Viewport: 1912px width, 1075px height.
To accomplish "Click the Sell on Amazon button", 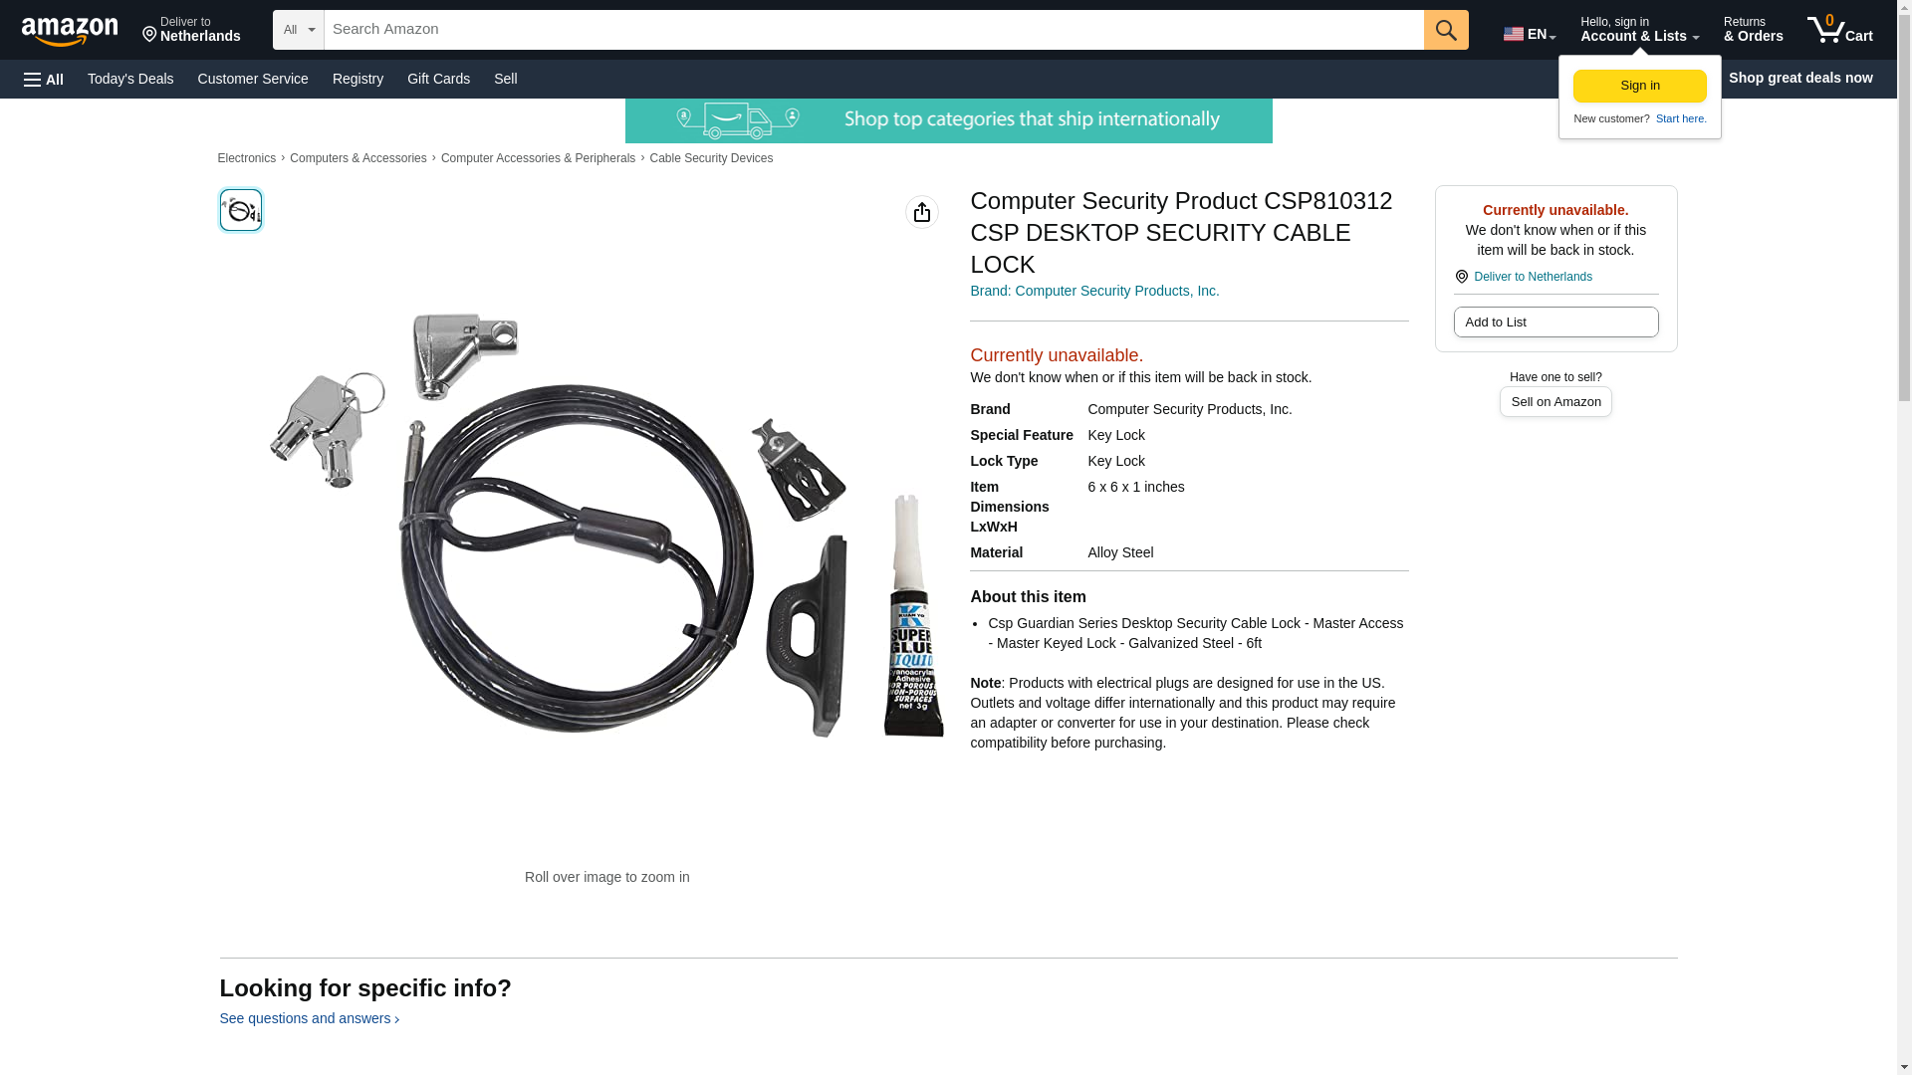I will 1555,401.
